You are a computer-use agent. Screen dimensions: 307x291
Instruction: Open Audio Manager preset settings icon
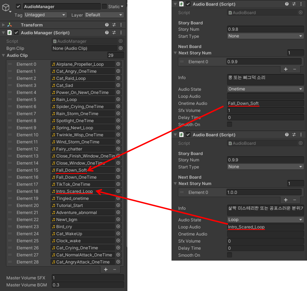click(x=114, y=32)
